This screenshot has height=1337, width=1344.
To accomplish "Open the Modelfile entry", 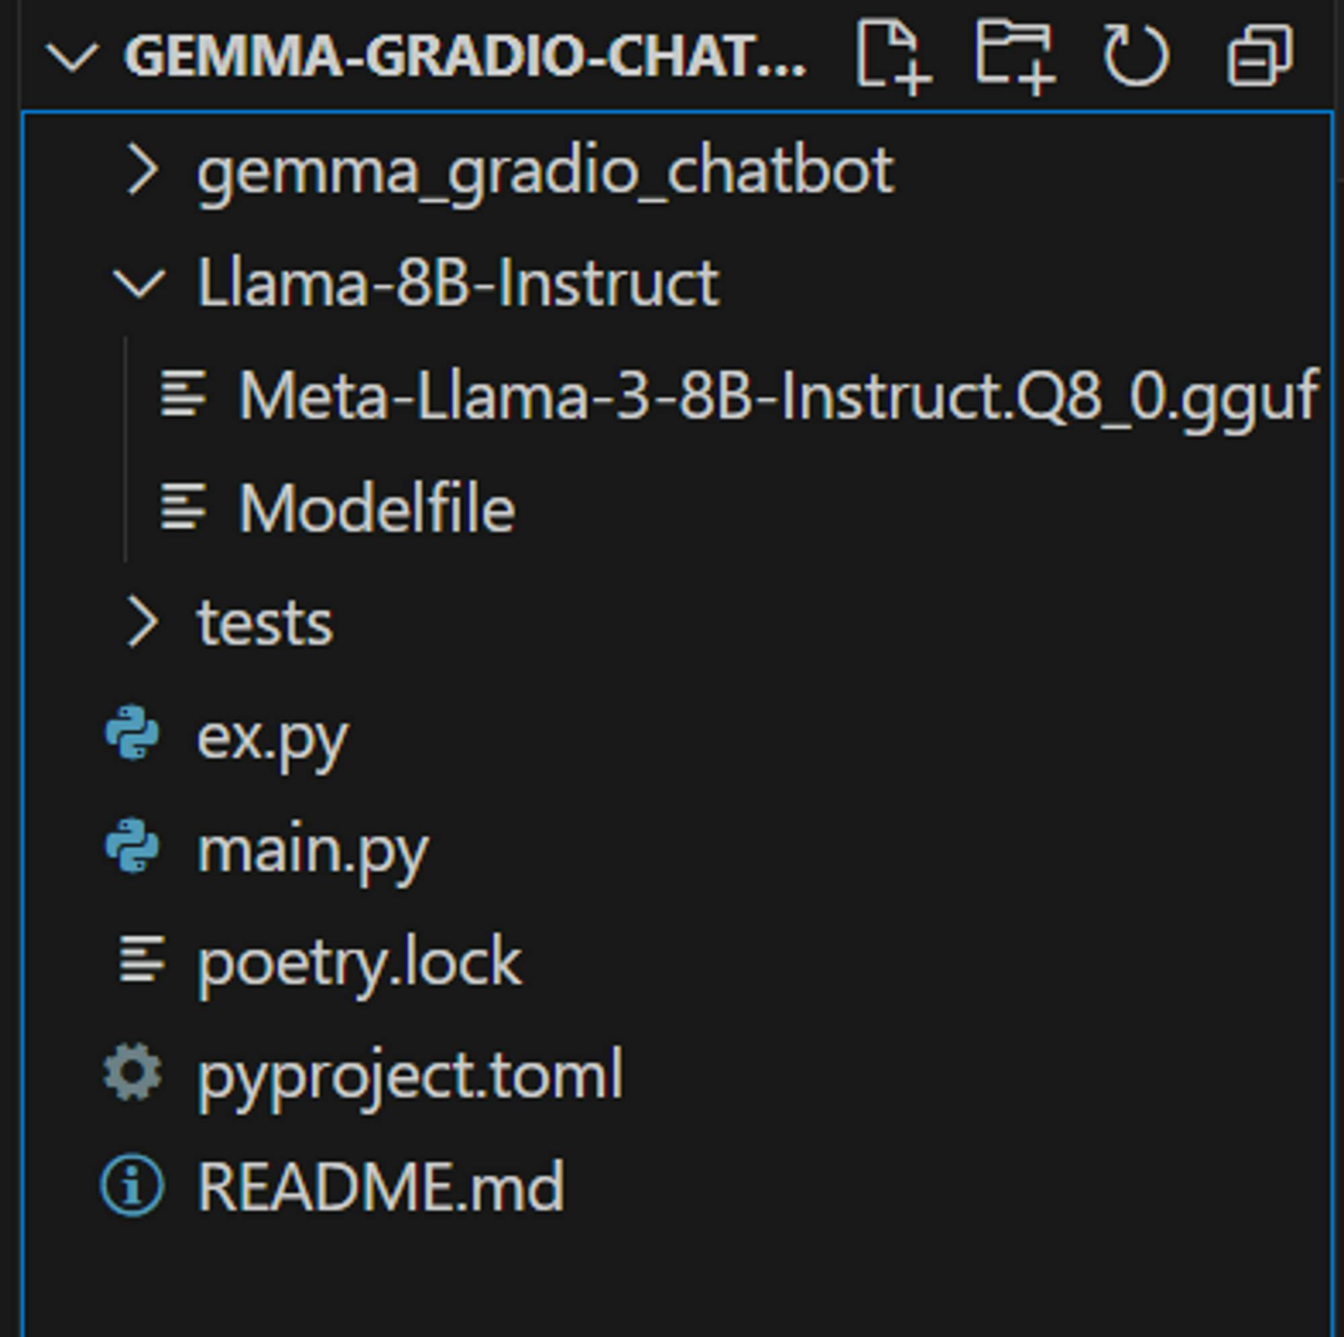I will [376, 509].
